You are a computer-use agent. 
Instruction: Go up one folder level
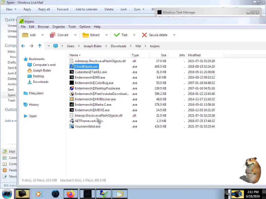(x=40, y=46)
